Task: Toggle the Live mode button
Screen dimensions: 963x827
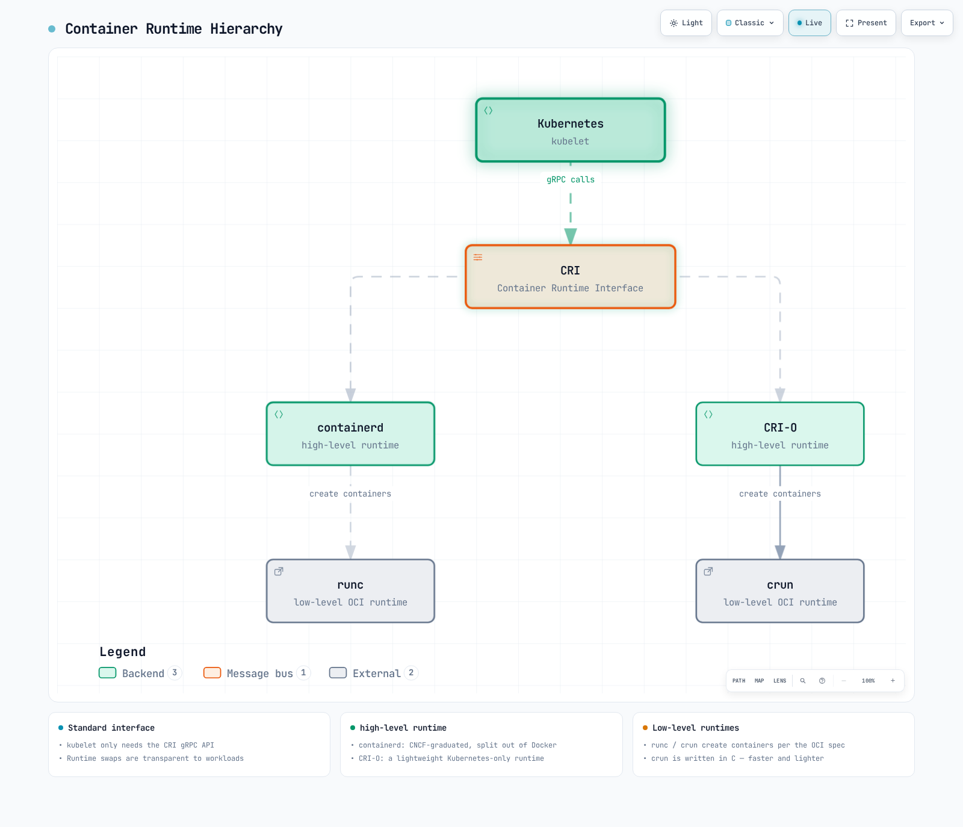Action: 810,23
